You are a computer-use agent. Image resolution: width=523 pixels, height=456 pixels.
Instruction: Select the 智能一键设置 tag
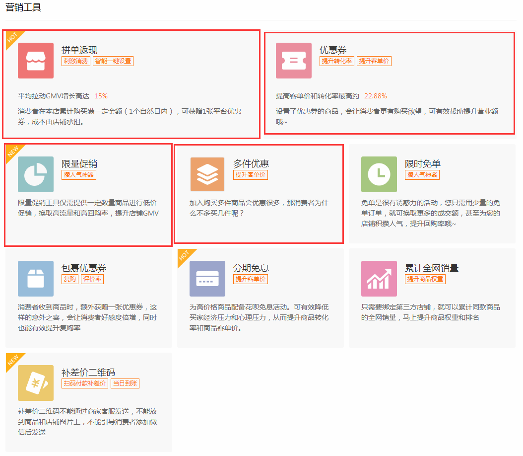(113, 61)
